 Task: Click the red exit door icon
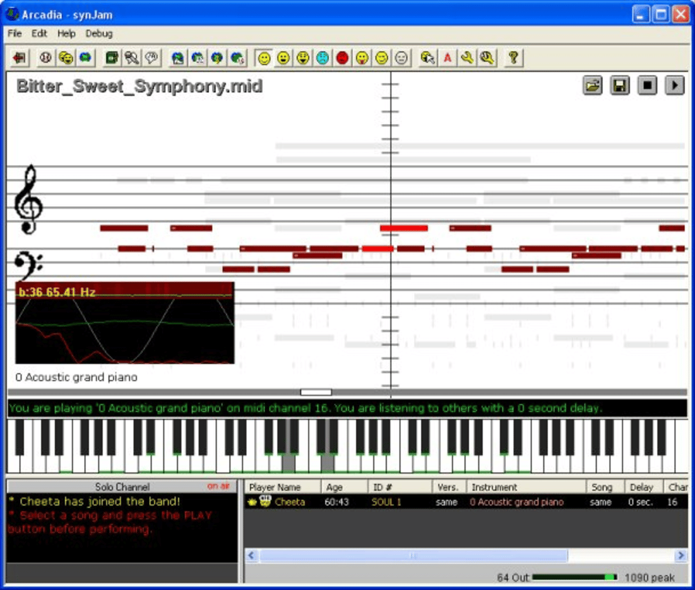(20, 57)
